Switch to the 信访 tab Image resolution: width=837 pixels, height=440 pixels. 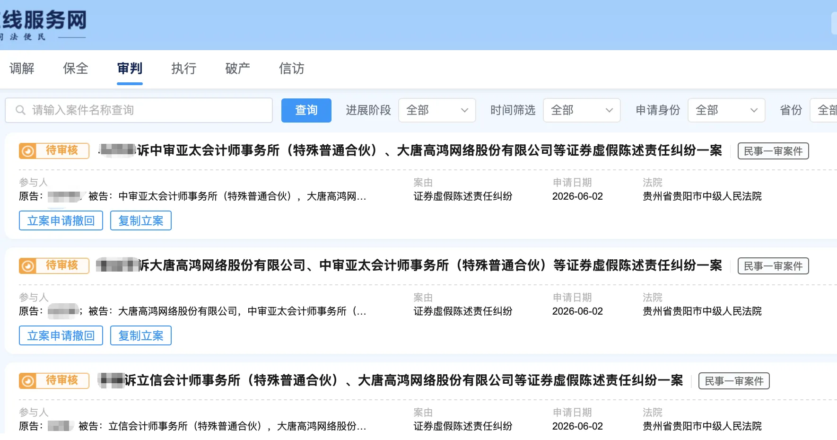[291, 69]
